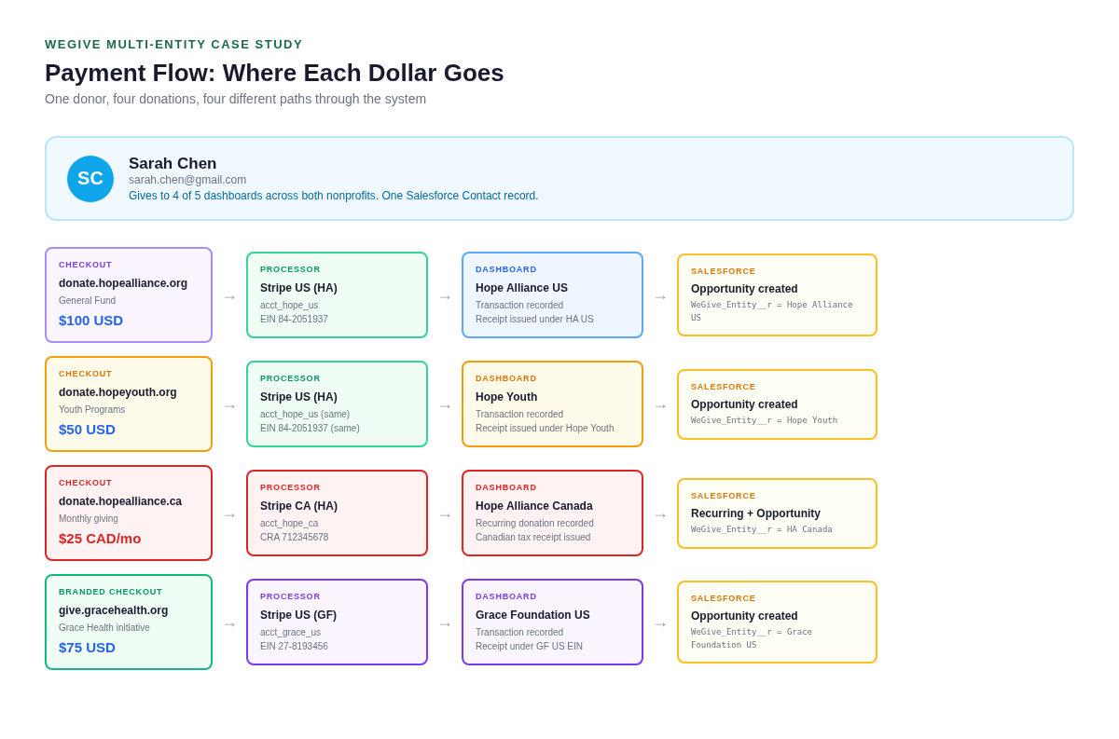Click the 'Grace Health initiative' label

(104, 628)
